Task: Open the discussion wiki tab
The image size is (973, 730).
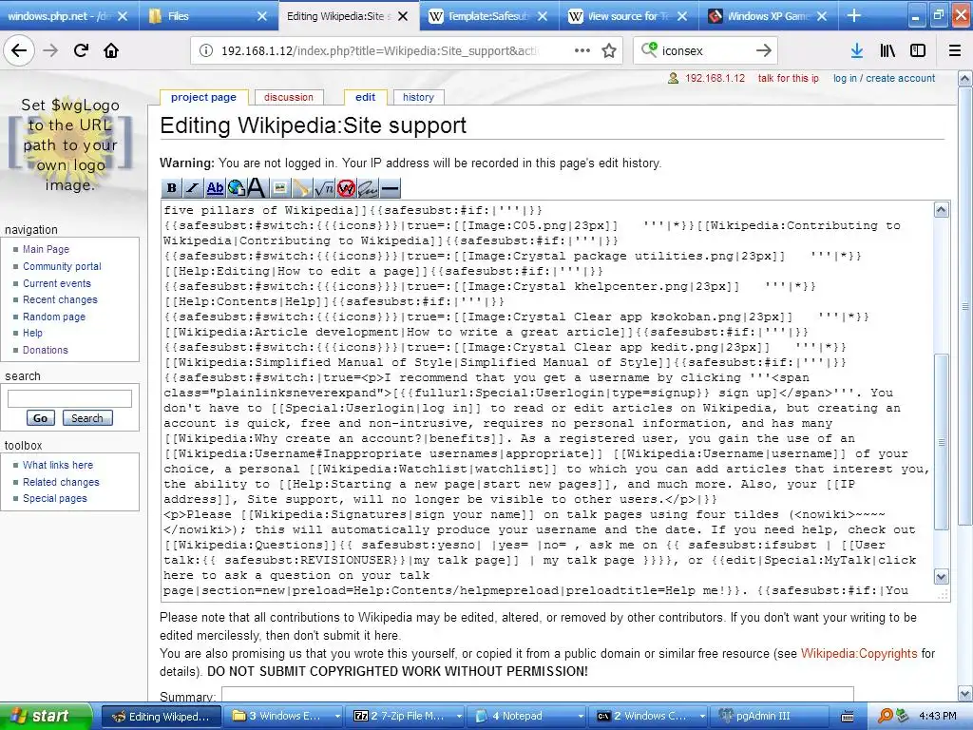Action: tap(289, 98)
